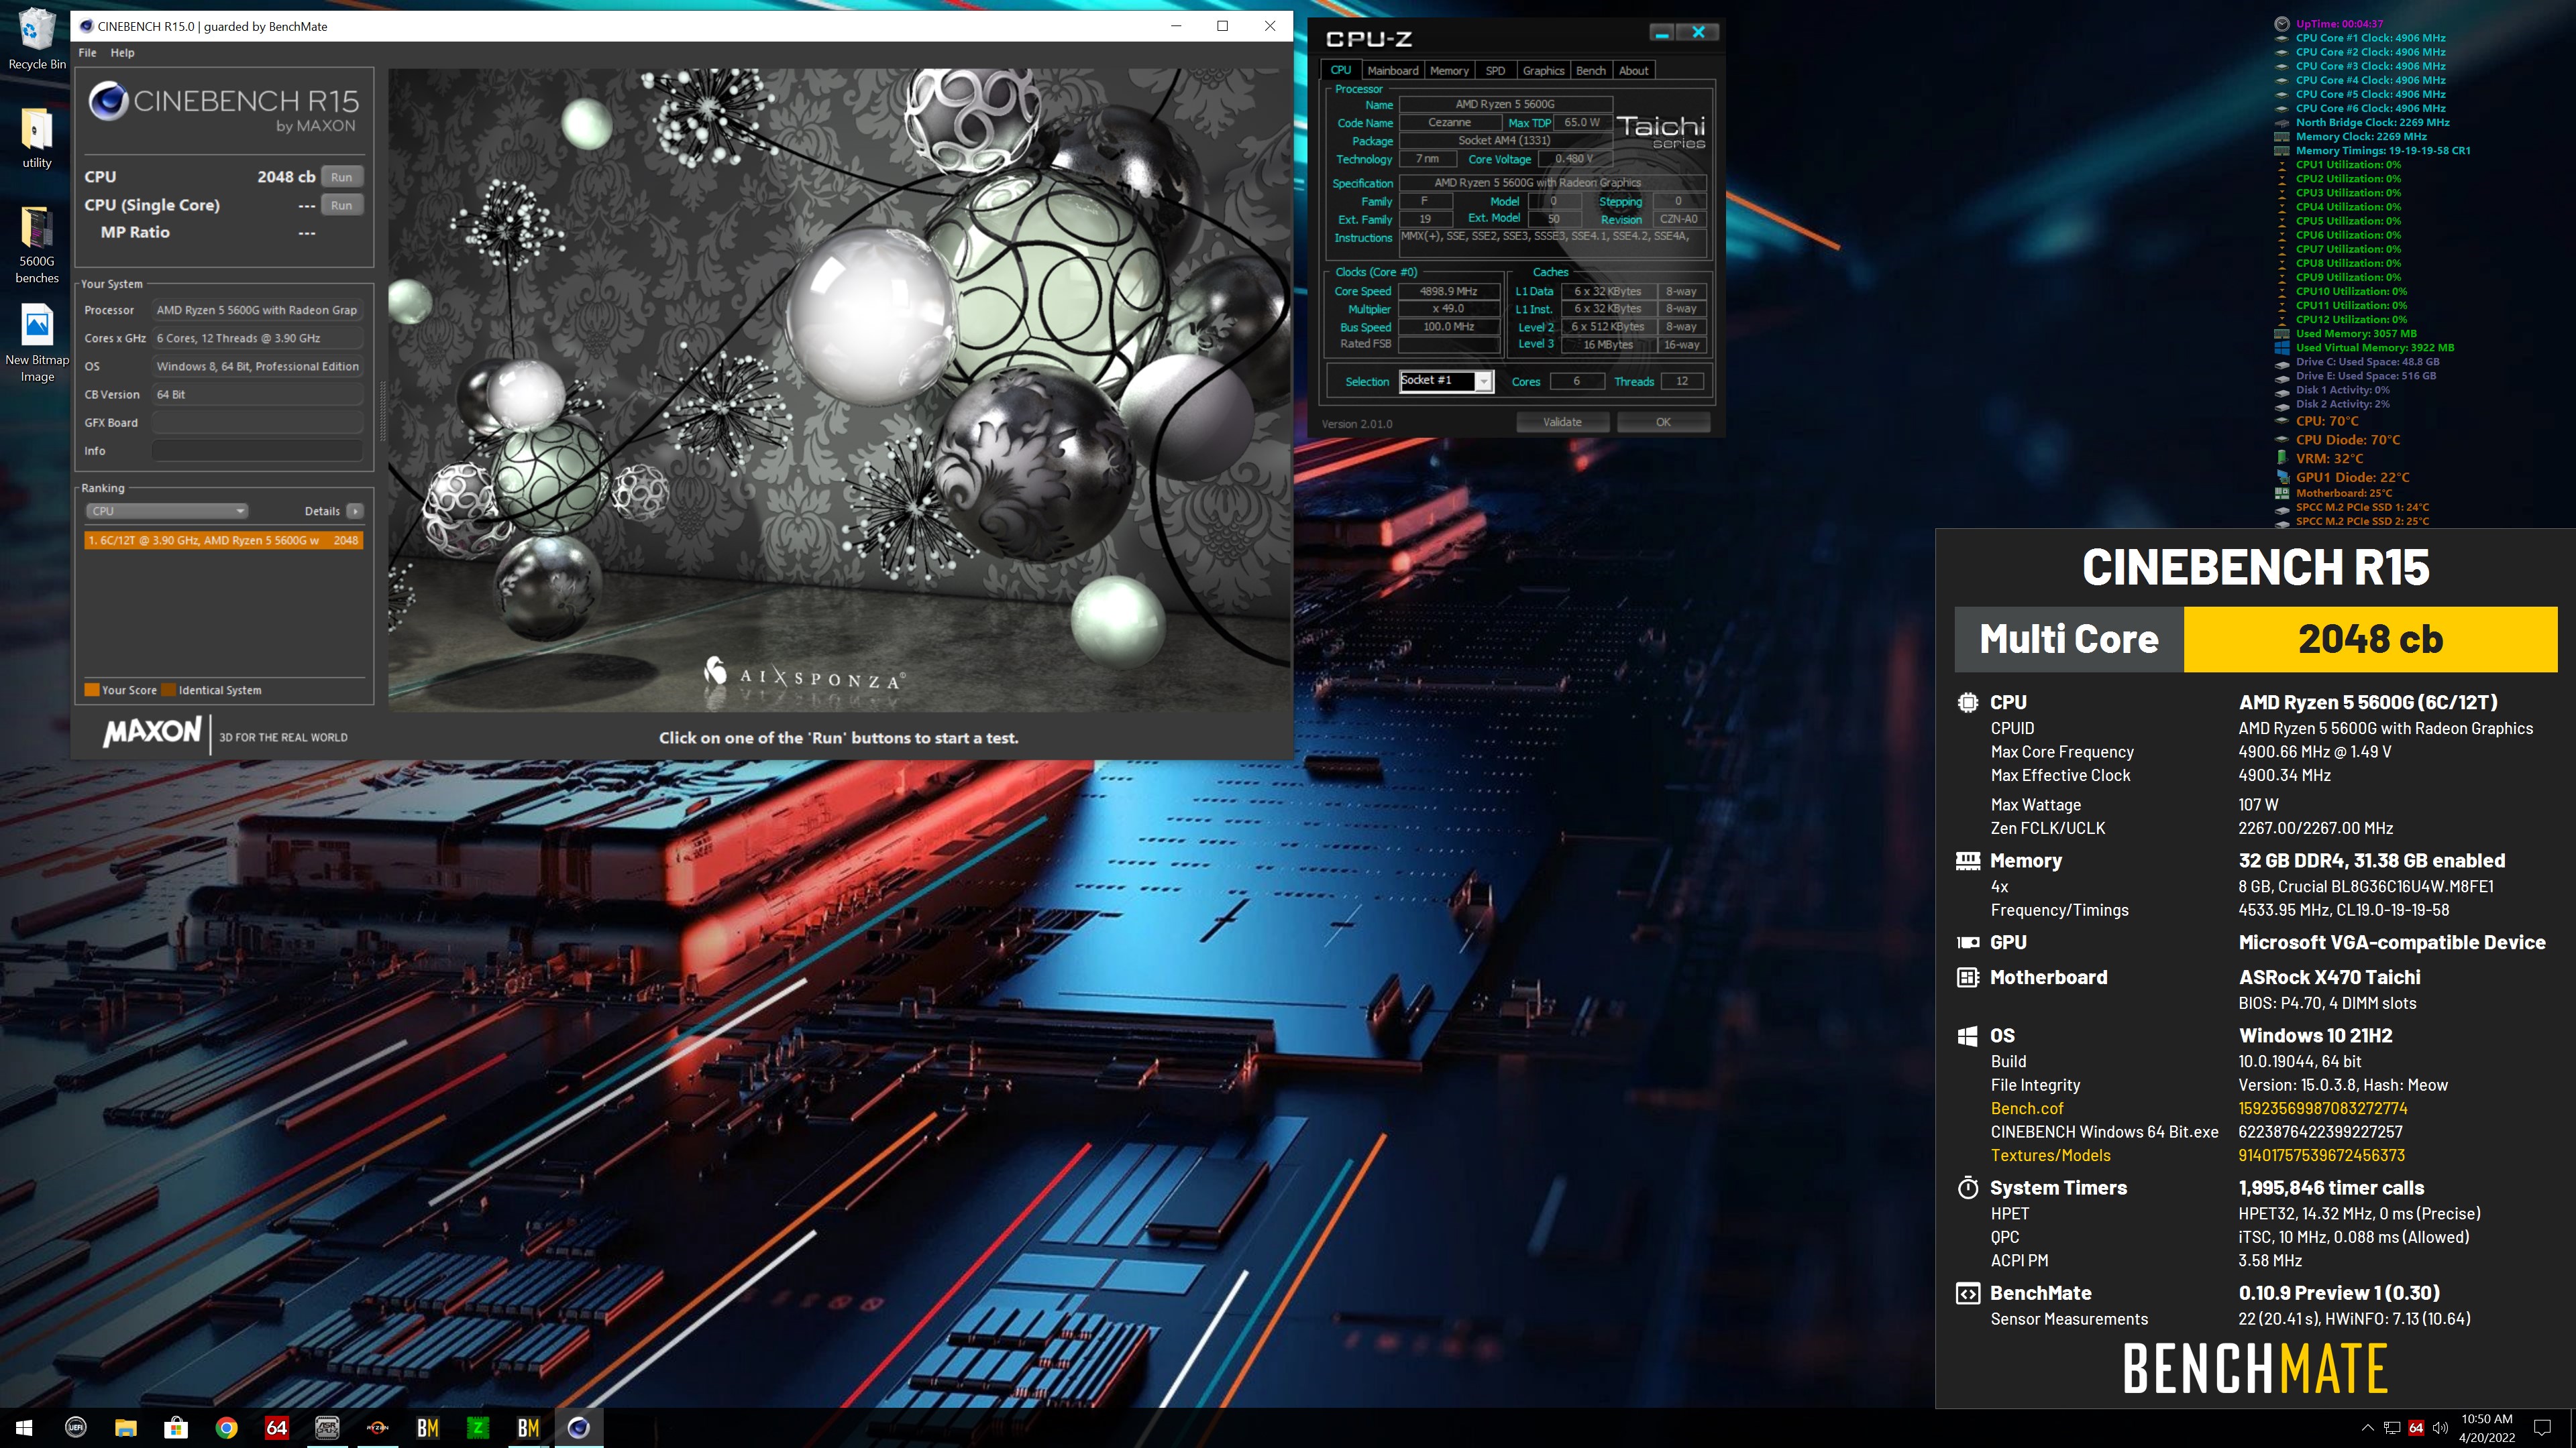2576x1448 pixels.
Task: Click the UEFI taskbar icon
Action: click(x=75, y=1427)
